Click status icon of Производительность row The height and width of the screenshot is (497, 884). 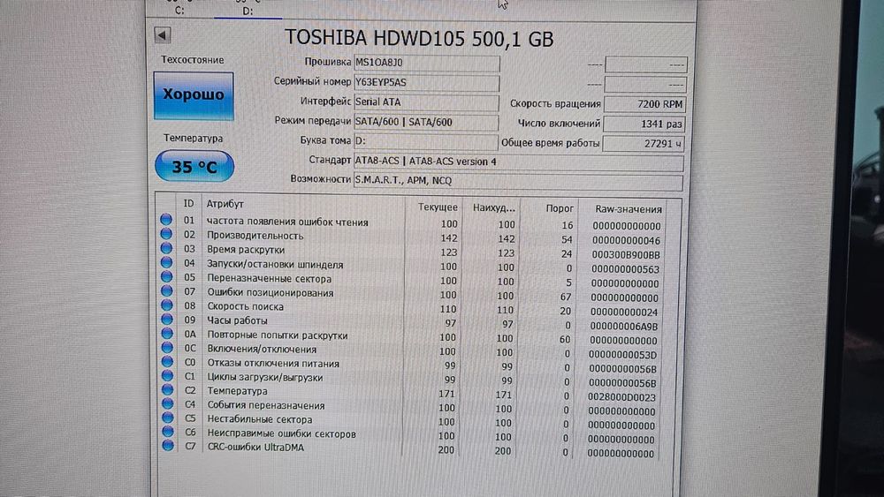tap(166, 234)
